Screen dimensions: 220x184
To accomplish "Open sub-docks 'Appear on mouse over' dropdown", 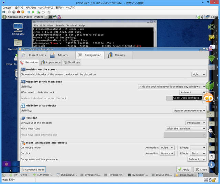I will point(189,111).
